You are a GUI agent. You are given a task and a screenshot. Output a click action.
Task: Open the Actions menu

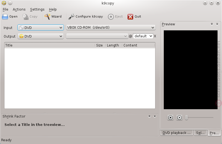[19, 9]
